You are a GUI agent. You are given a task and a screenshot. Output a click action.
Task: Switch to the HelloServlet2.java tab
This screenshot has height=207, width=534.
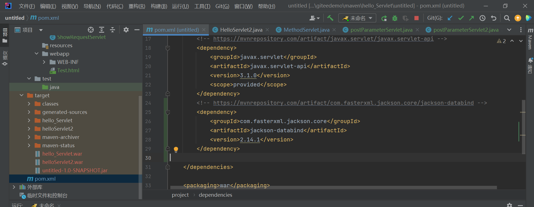[241, 30]
